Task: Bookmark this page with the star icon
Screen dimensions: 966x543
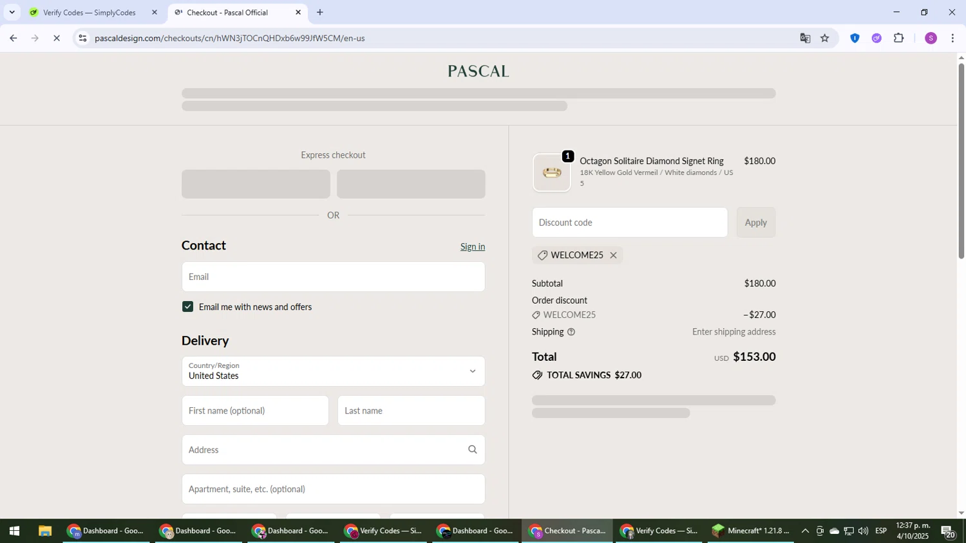Action: pyautogui.click(x=825, y=38)
